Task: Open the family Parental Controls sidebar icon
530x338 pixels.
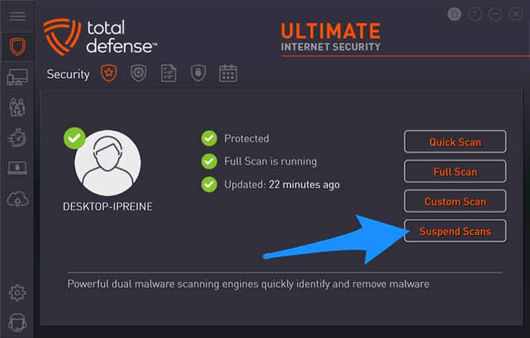Action: (x=17, y=107)
